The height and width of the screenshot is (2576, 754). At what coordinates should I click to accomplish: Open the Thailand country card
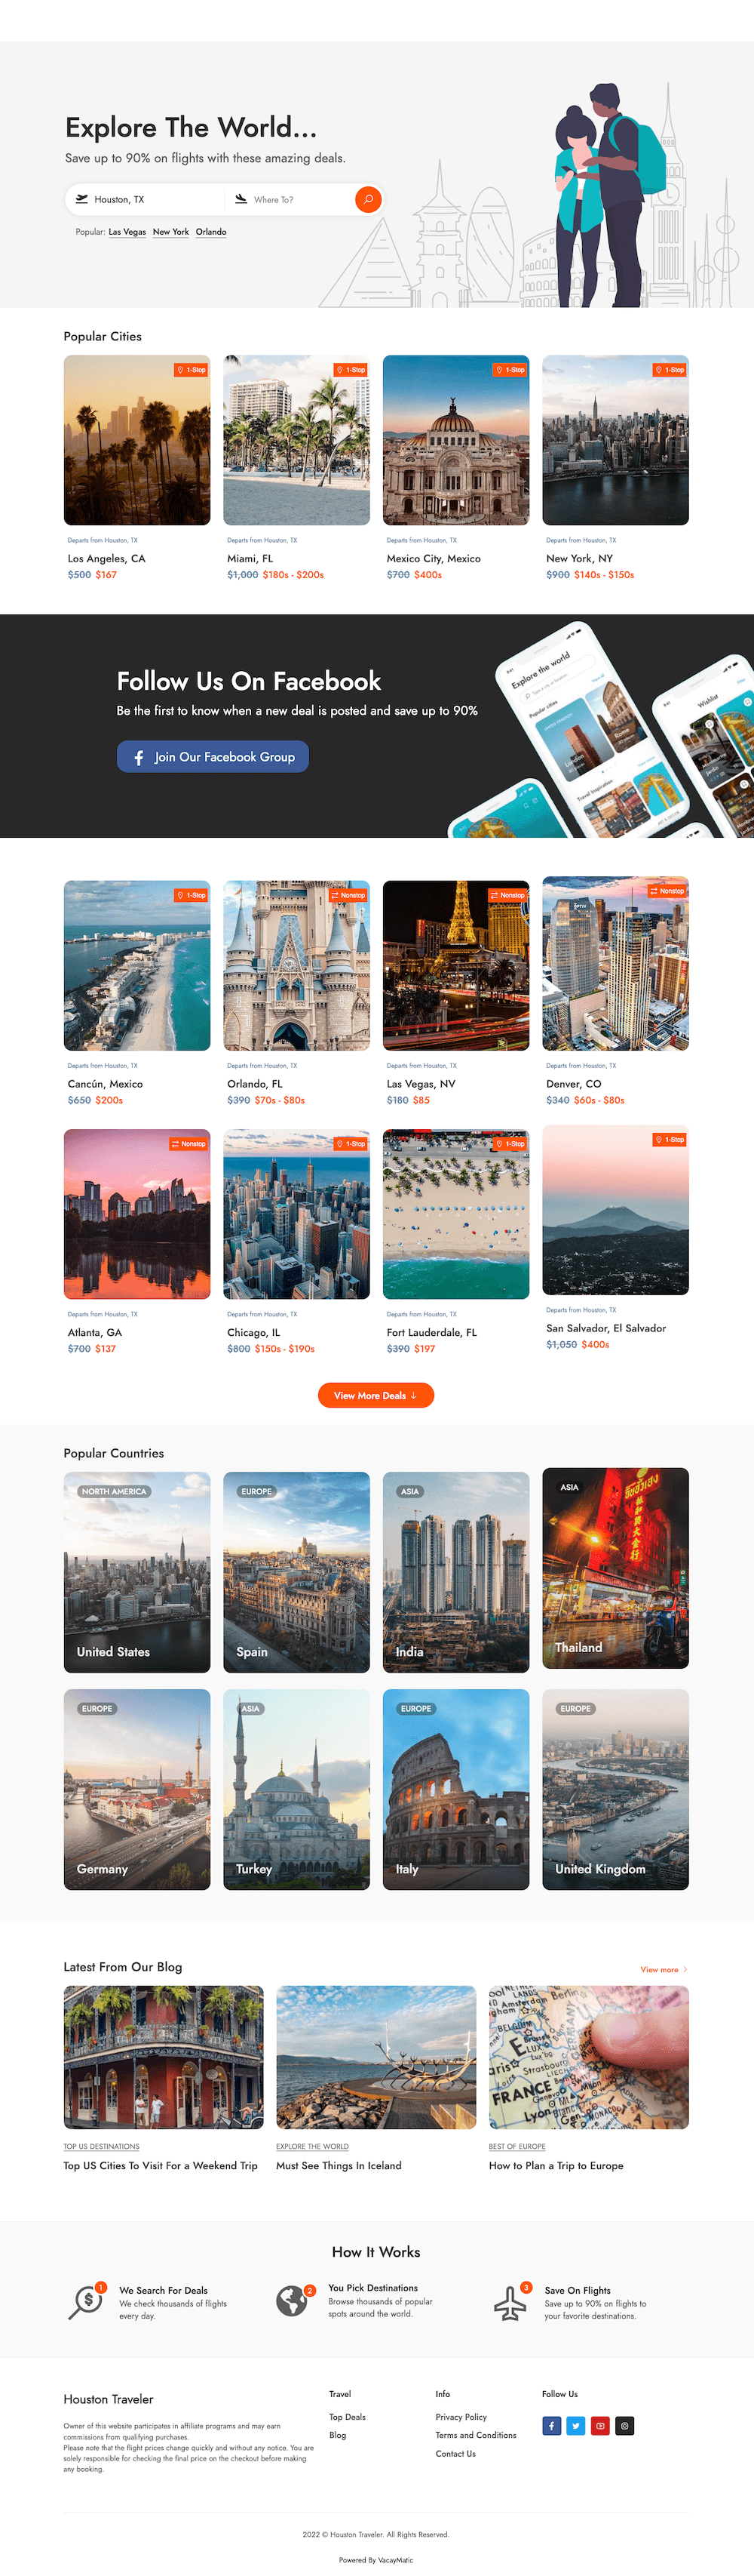pyautogui.click(x=615, y=1567)
